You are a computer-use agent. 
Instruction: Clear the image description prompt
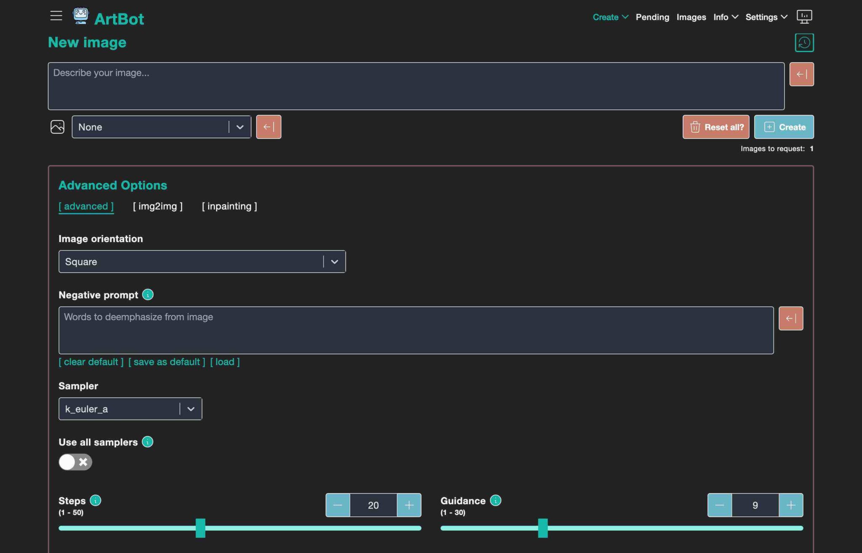[801, 74]
